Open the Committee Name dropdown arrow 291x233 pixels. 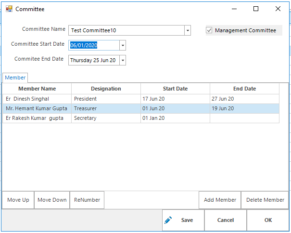click(188, 30)
